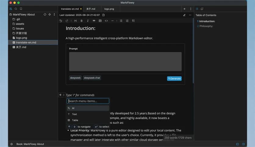Click inside the Prompt text area

[x=125, y=62]
